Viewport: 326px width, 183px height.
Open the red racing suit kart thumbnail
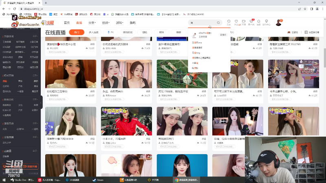pyautogui.click(x=126, y=121)
